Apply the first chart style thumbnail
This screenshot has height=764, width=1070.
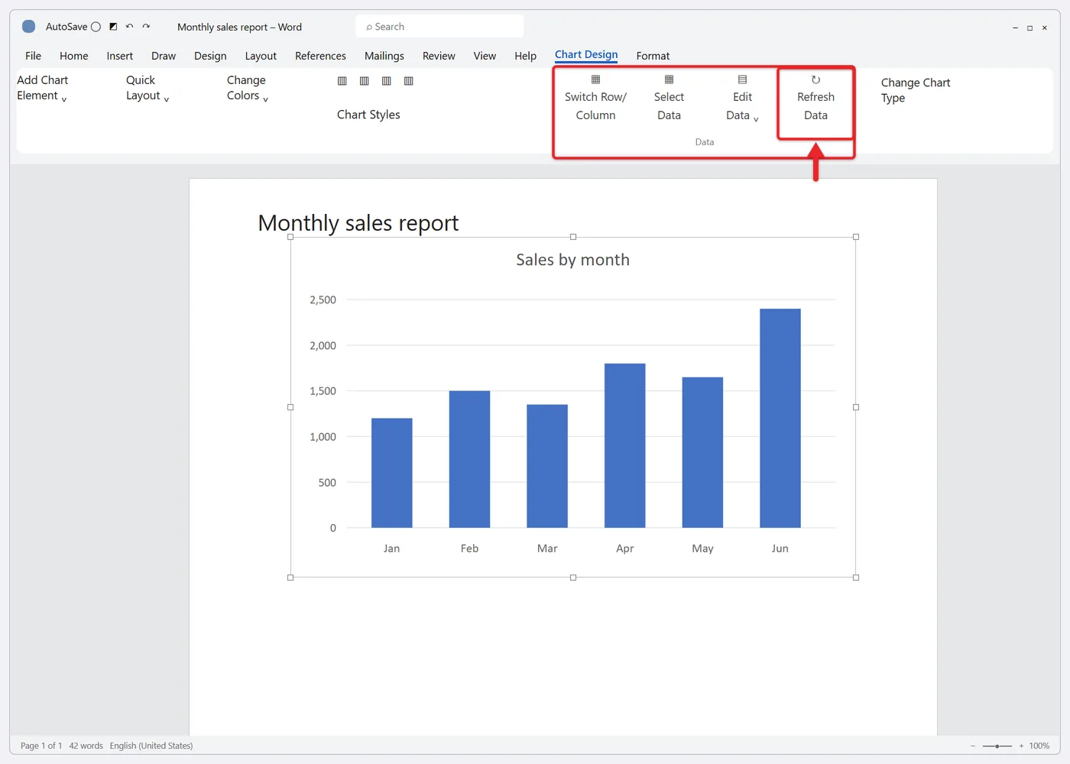(x=342, y=81)
